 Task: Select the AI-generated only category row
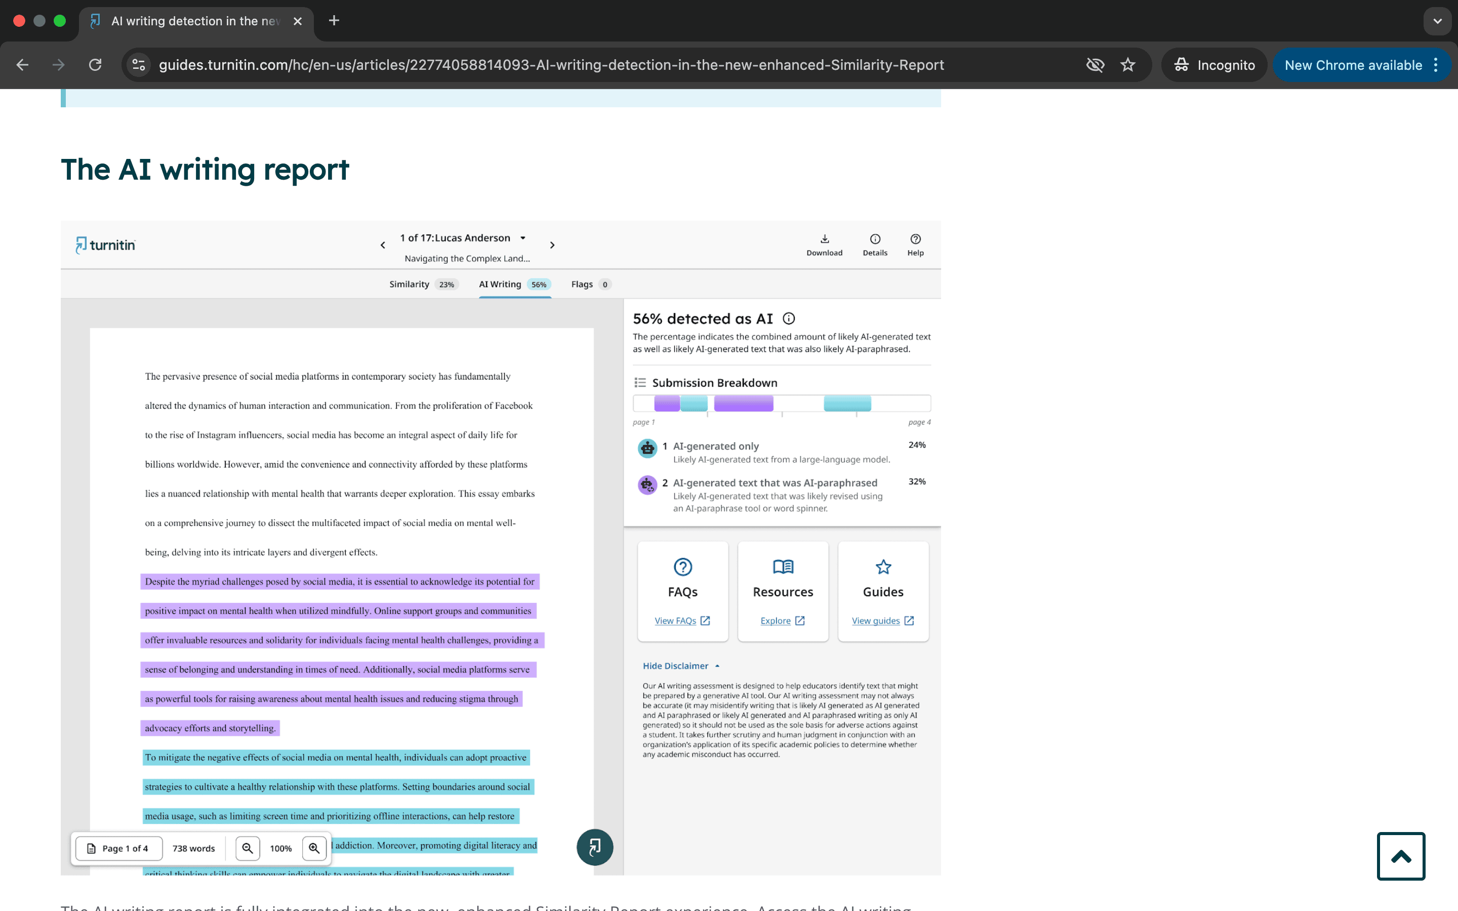point(782,452)
